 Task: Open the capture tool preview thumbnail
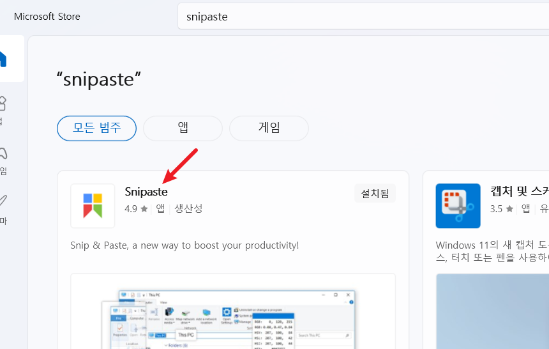tap(493, 311)
